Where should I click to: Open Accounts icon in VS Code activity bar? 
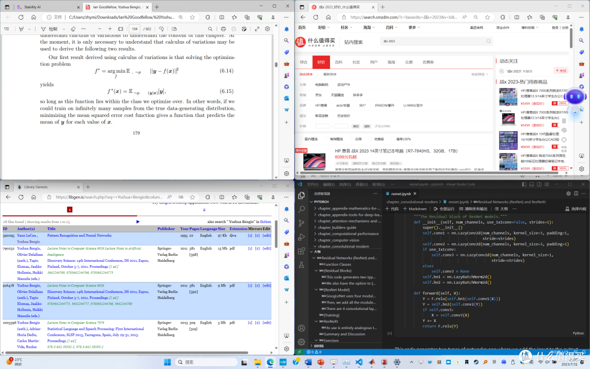click(302, 328)
